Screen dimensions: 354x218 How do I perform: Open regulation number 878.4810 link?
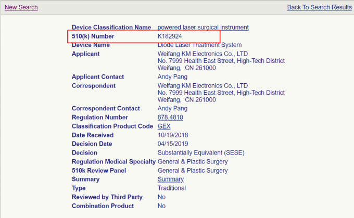(x=170, y=118)
